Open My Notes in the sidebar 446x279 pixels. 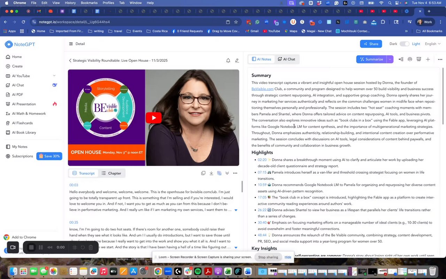click(17, 147)
